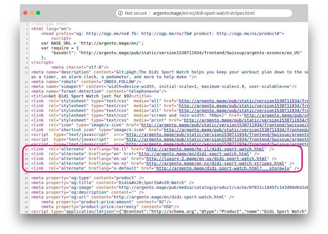
Task: Follow the x-default alternate link with store=lu
Action: click(x=223, y=168)
